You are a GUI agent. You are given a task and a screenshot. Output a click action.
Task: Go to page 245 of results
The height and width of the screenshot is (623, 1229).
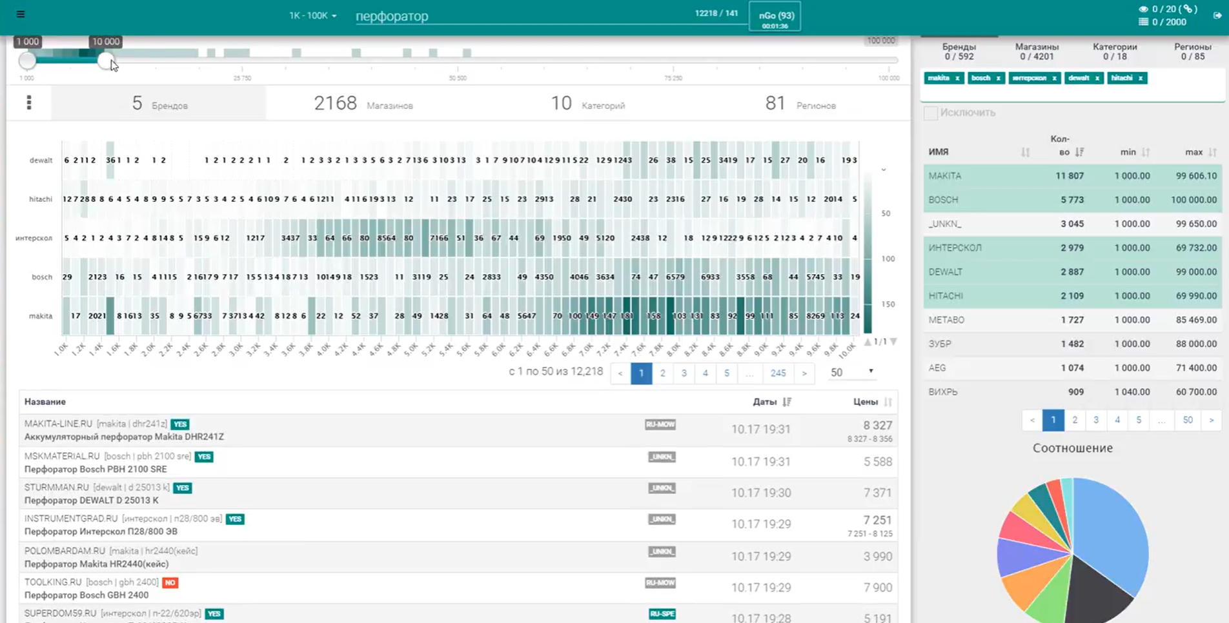[778, 373]
